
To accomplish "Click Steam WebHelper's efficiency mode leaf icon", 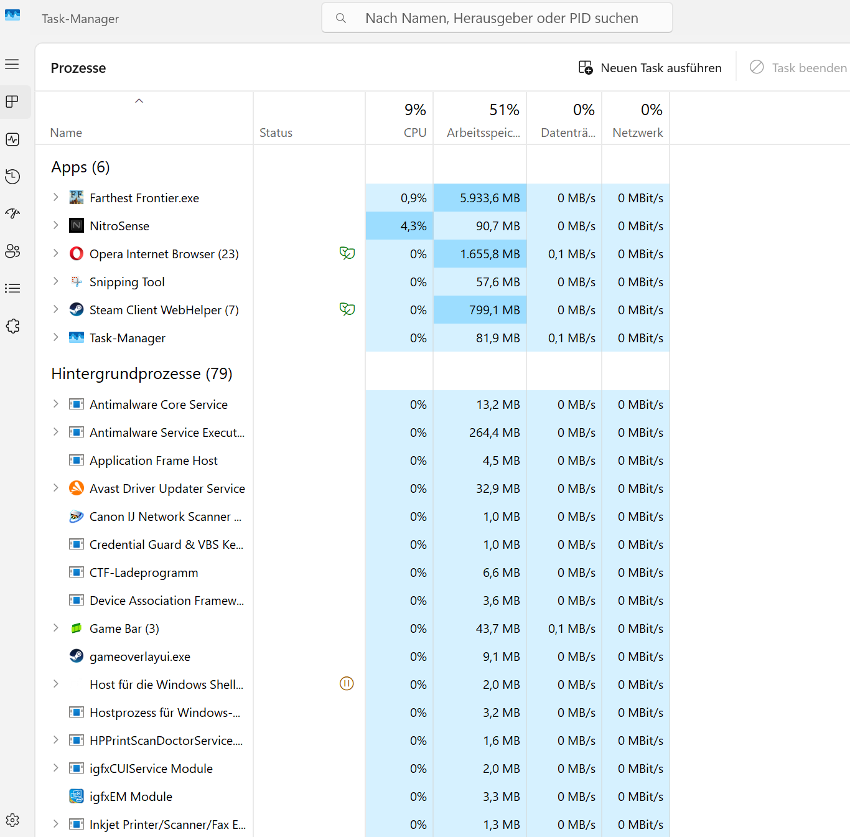I will [347, 309].
